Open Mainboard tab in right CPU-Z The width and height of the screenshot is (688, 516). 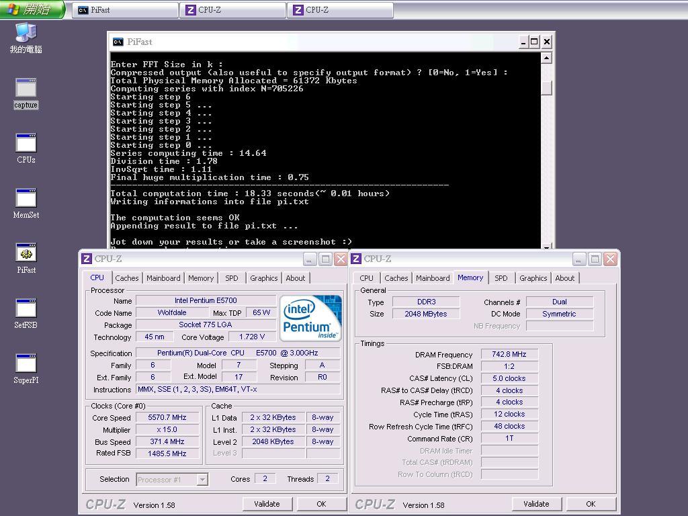pos(433,278)
